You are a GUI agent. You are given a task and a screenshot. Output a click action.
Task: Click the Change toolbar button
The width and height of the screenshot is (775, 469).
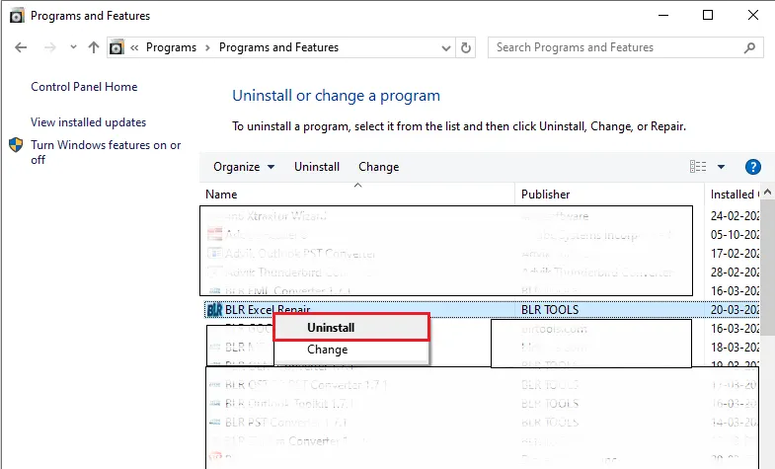378,167
